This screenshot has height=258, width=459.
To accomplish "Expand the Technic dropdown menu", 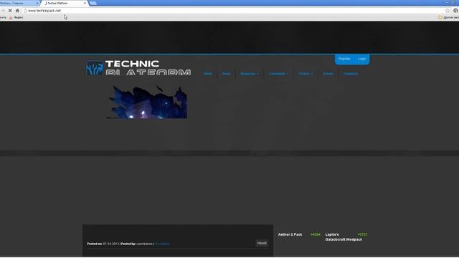I will tap(306, 73).
